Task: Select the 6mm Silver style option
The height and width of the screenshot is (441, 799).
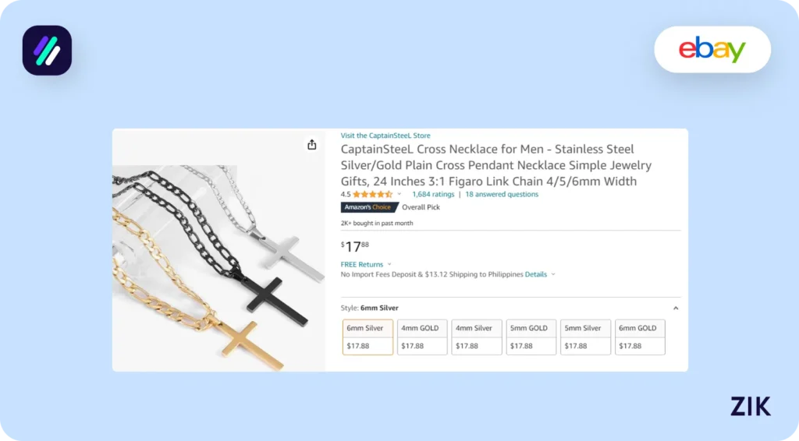Action: [368, 337]
